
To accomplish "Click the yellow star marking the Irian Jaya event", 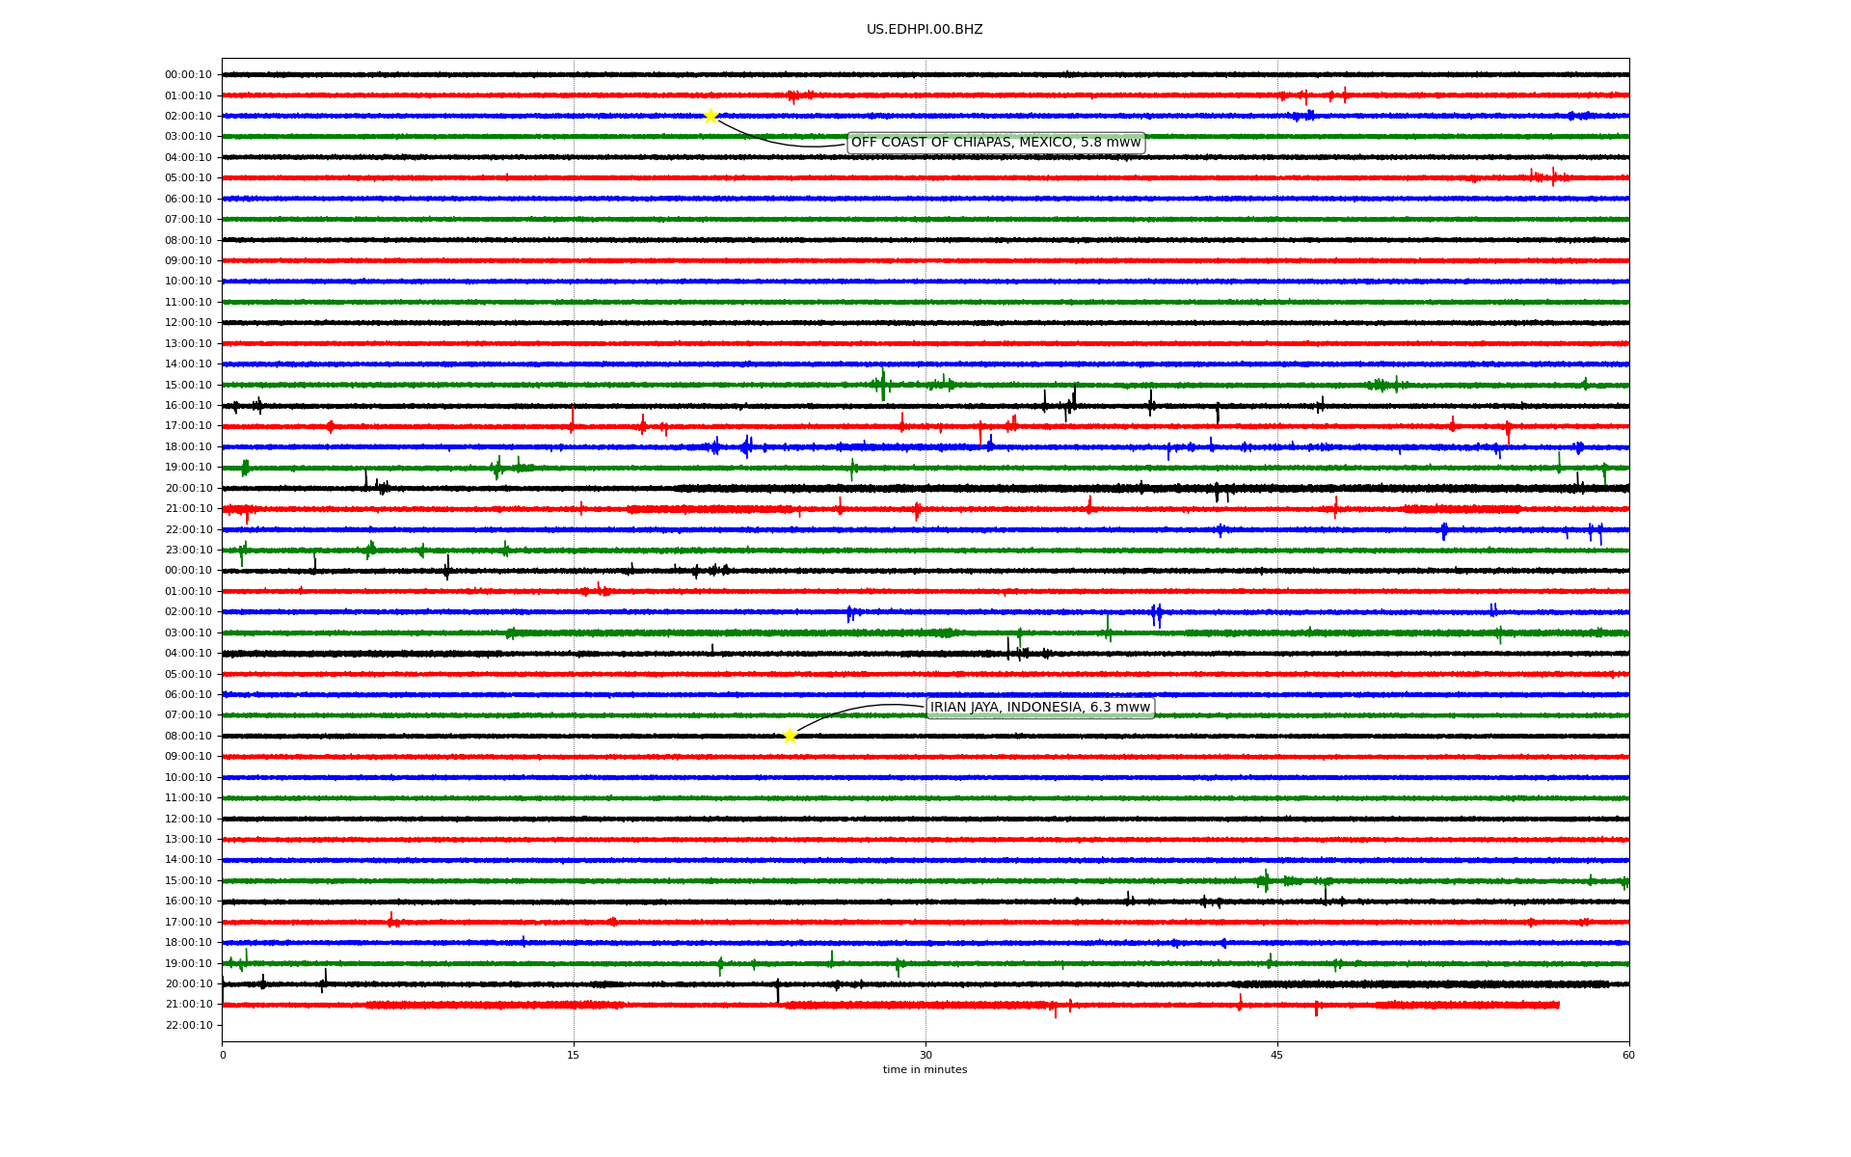I will click(790, 736).
